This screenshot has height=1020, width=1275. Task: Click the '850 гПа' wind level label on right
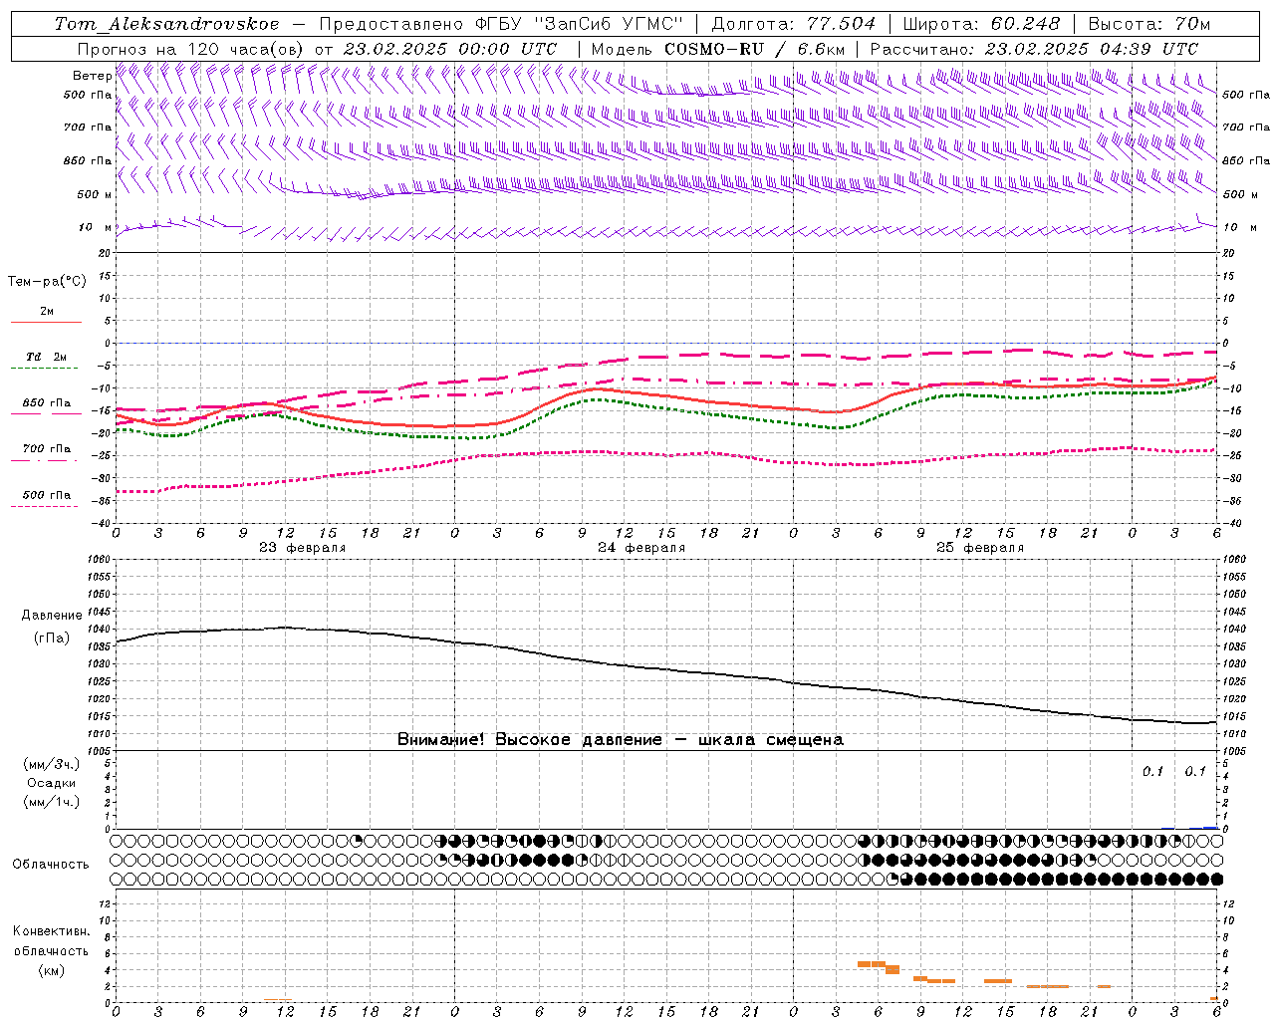1246,160
